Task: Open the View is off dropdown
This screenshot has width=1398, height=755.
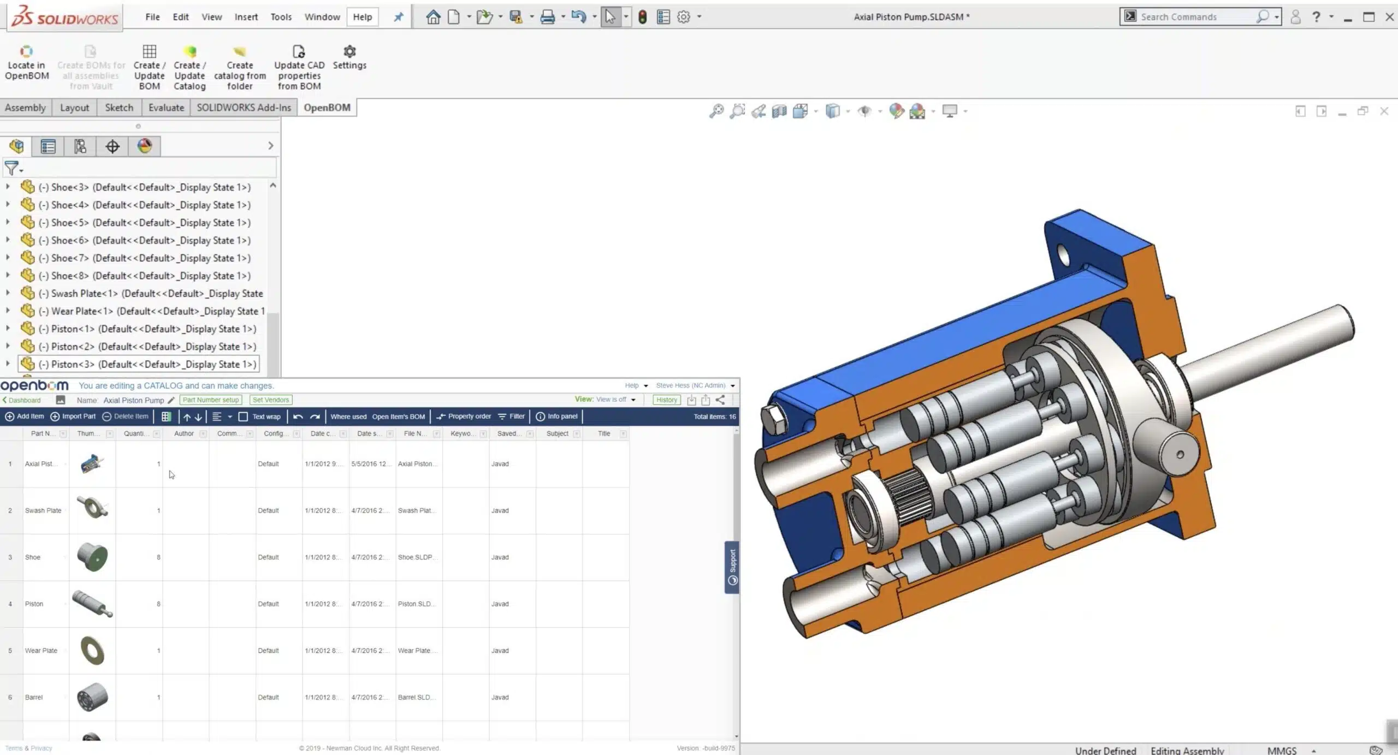Action: 615,400
